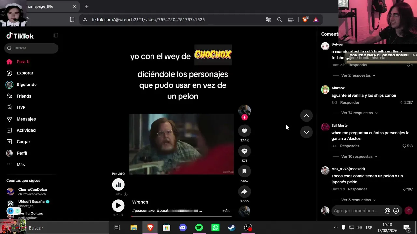Close the homepage_title tab
Screen dimensions: 417x234
click(75, 6)
